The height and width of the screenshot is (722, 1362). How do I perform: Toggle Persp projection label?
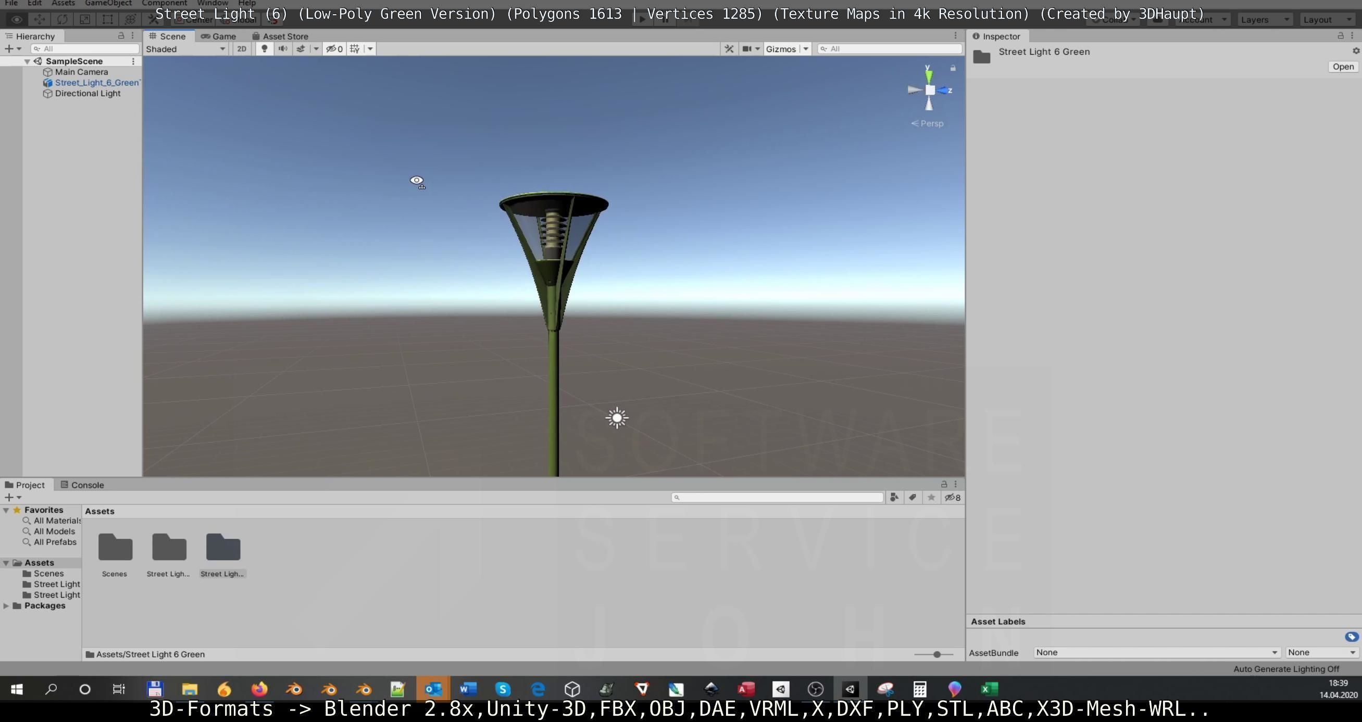928,123
